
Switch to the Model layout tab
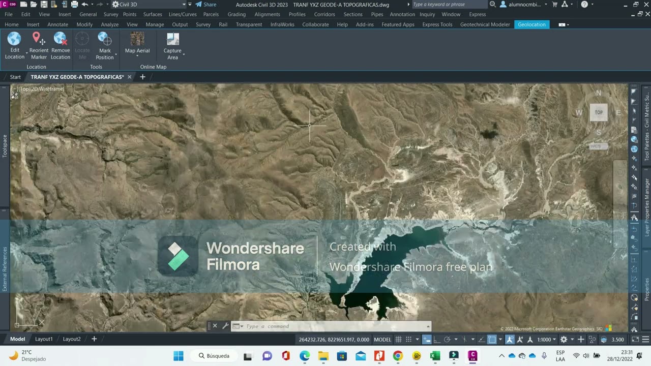pyautogui.click(x=17, y=339)
